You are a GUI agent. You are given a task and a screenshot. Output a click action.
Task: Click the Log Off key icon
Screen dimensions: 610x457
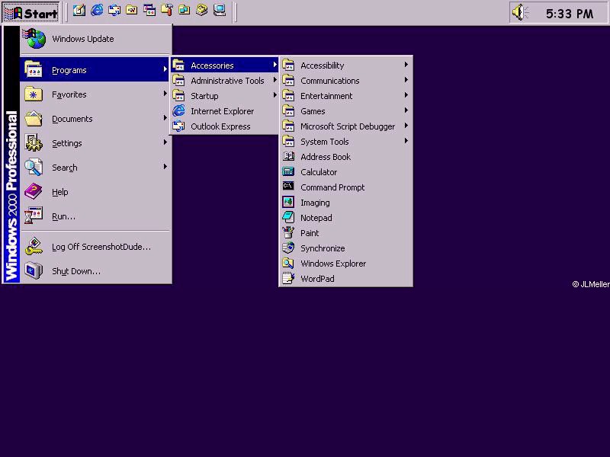tap(34, 246)
